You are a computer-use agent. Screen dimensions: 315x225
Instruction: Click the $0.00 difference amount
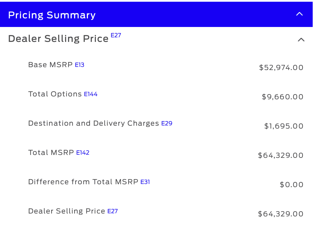[x=291, y=185]
